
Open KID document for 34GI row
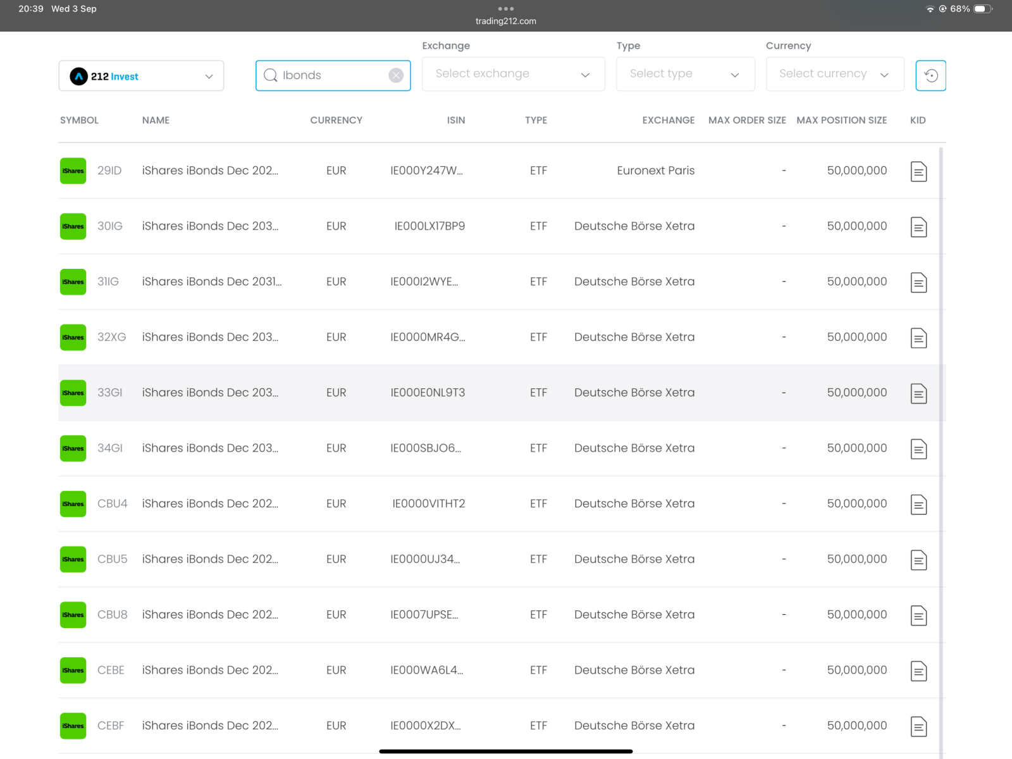(x=918, y=449)
